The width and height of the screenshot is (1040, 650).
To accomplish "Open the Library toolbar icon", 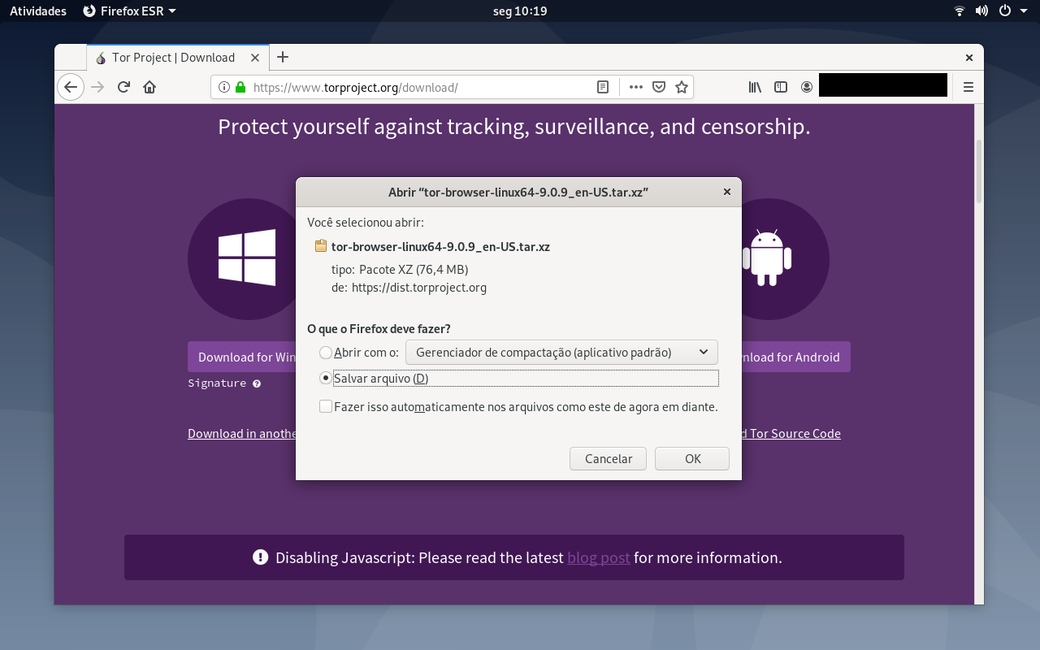I will 755,87.
